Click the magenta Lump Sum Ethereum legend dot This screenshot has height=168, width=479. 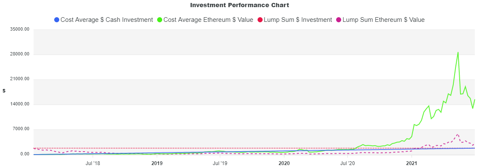pos(339,20)
